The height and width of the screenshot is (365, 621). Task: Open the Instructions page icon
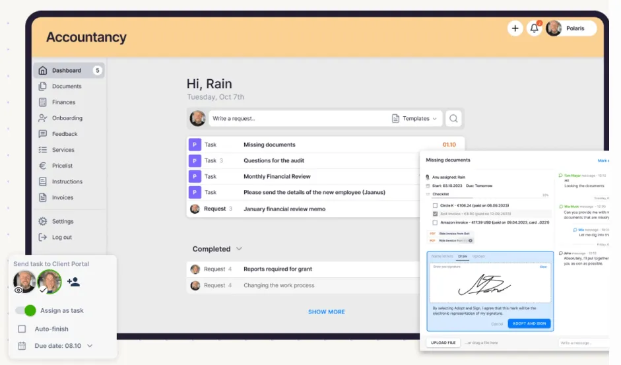[x=42, y=182]
